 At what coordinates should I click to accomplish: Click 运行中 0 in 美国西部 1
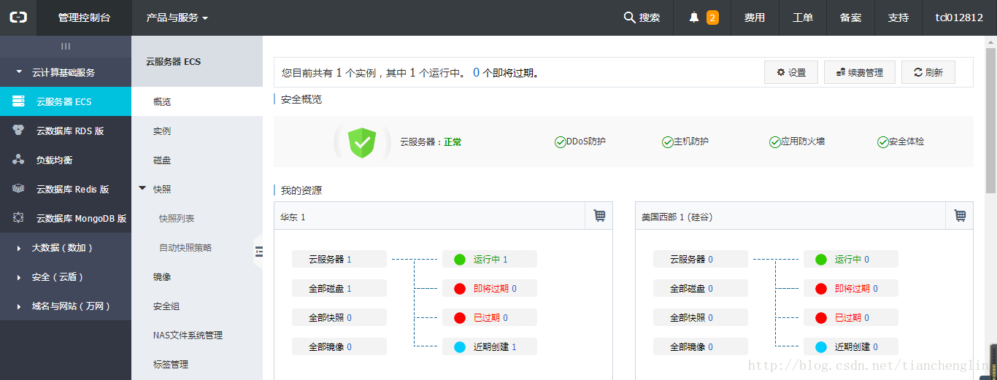pos(851,259)
